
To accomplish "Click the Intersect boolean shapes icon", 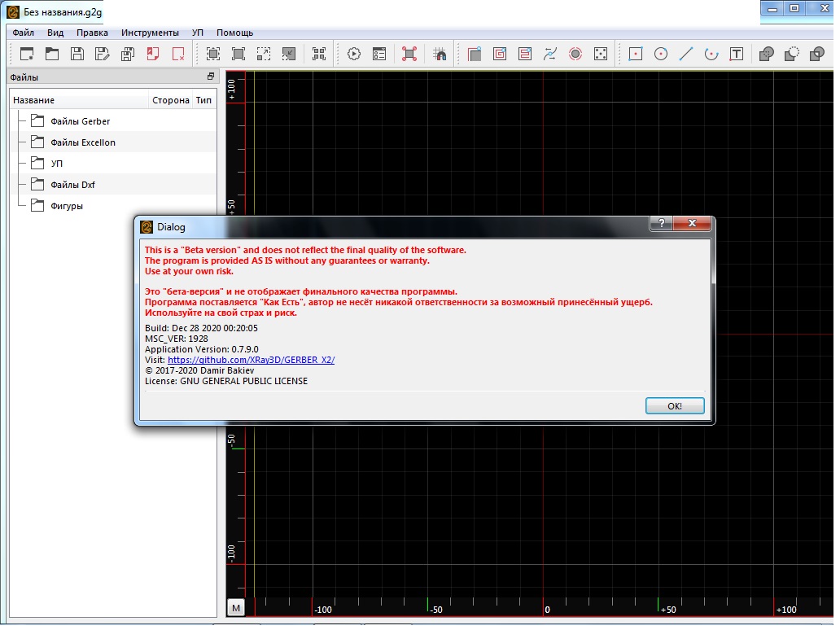I will [817, 54].
